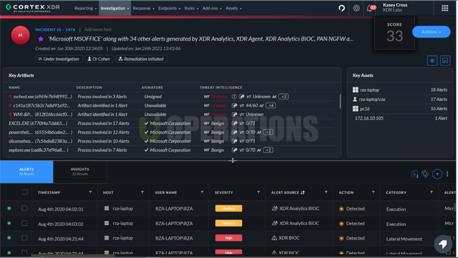The width and height of the screenshot is (458, 258).
Task: Open the Assets menu
Action: [233, 8]
